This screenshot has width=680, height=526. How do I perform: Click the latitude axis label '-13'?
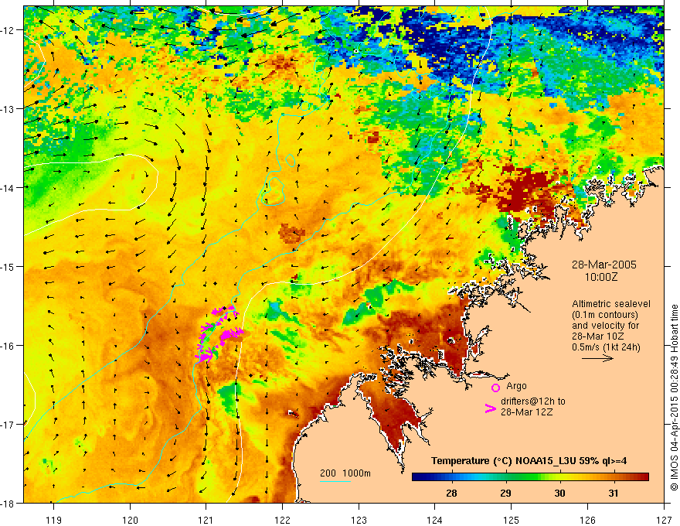[x=8, y=109]
